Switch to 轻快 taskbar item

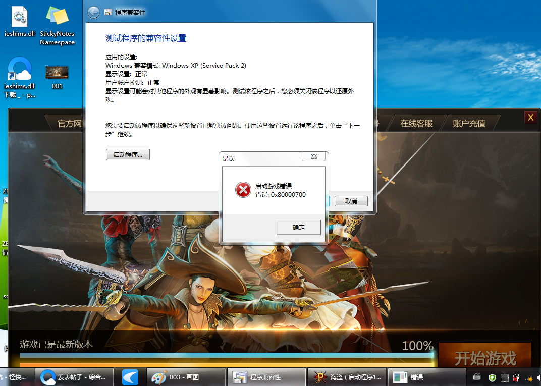[x=17, y=377]
